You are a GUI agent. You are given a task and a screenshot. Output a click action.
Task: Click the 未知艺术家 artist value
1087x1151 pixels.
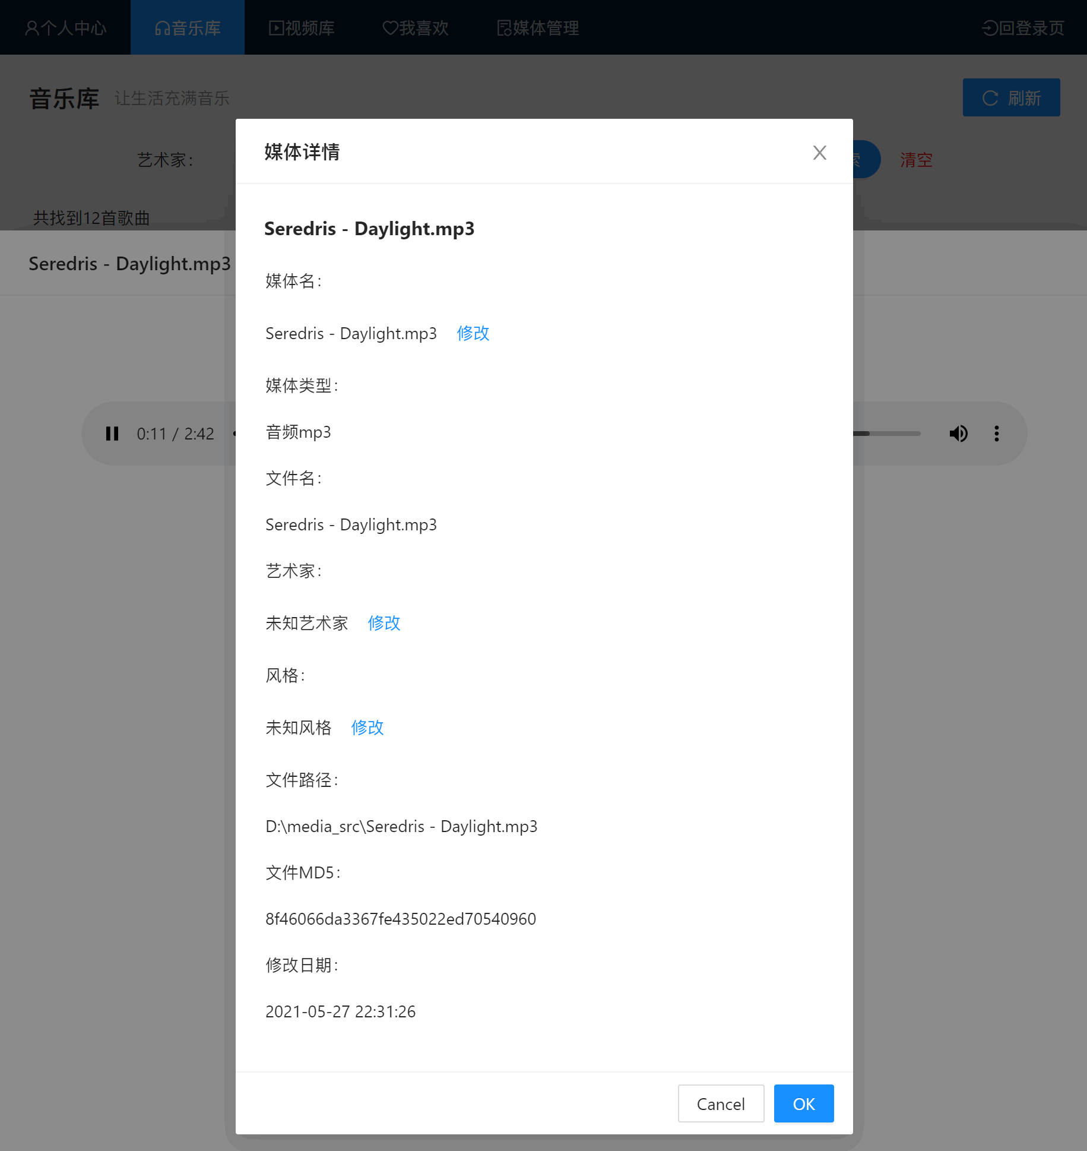(x=307, y=623)
